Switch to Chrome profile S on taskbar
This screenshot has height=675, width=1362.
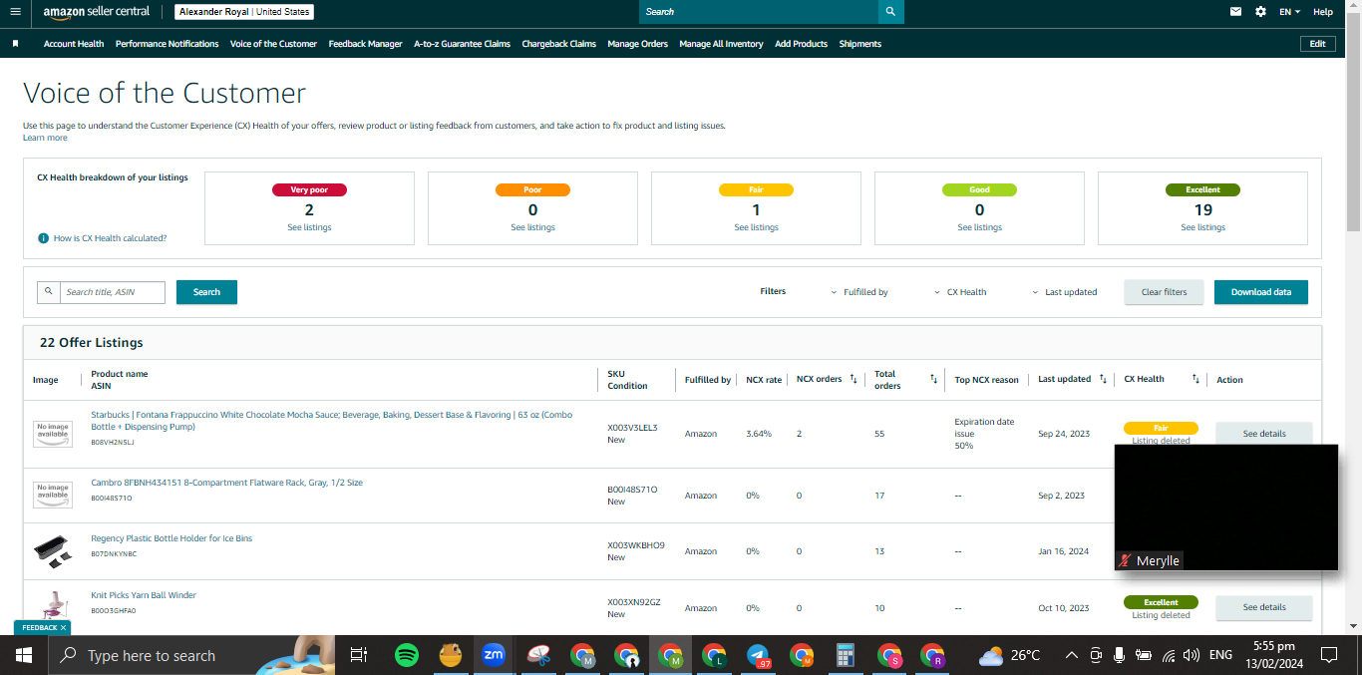[889, 655]
